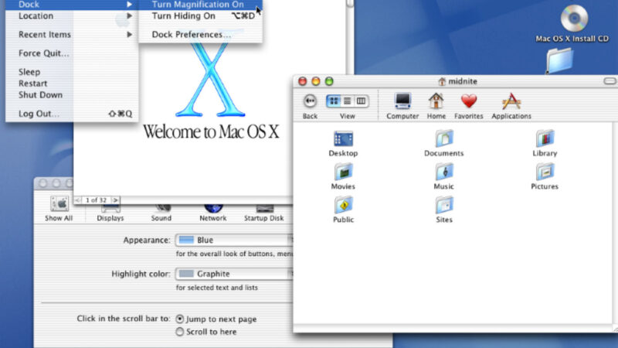618x348 pixels.
Task: Go to previous page of welcome document
Action: coord(78,200)
